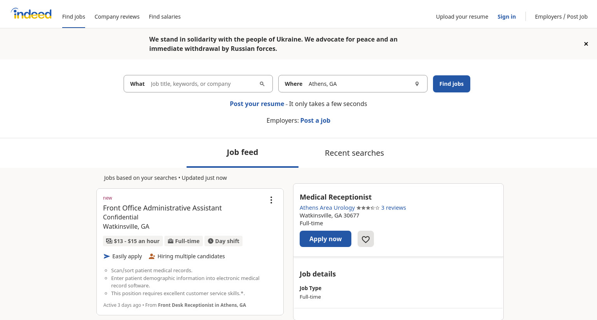Click the Full-time tag on job card
597x320 pixels.
click(x=183, y=241)
